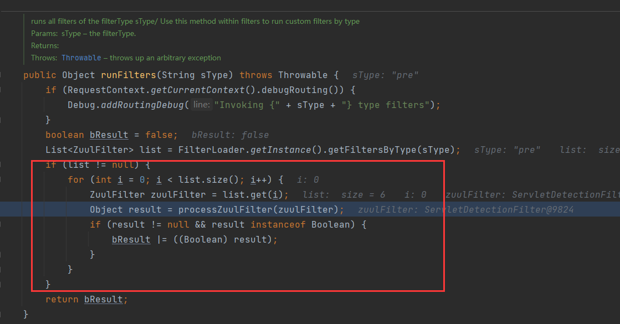
Task: Click the 'size = 6' debug hint on the list.get line
Action: (363, 195)
